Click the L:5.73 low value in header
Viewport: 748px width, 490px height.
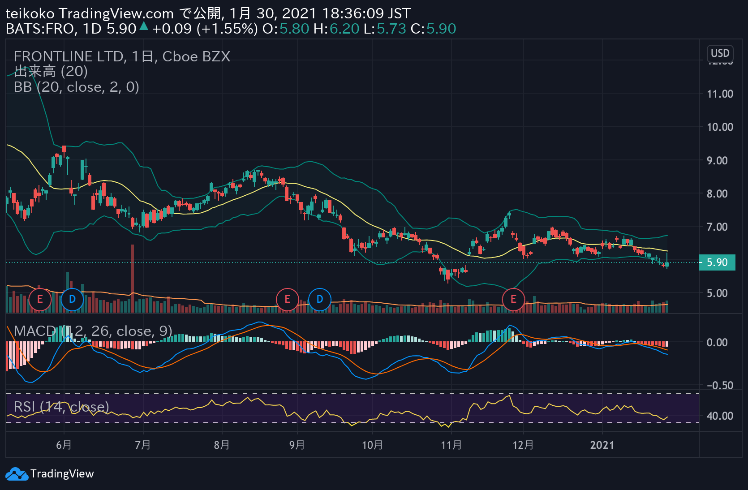[385, 29]
